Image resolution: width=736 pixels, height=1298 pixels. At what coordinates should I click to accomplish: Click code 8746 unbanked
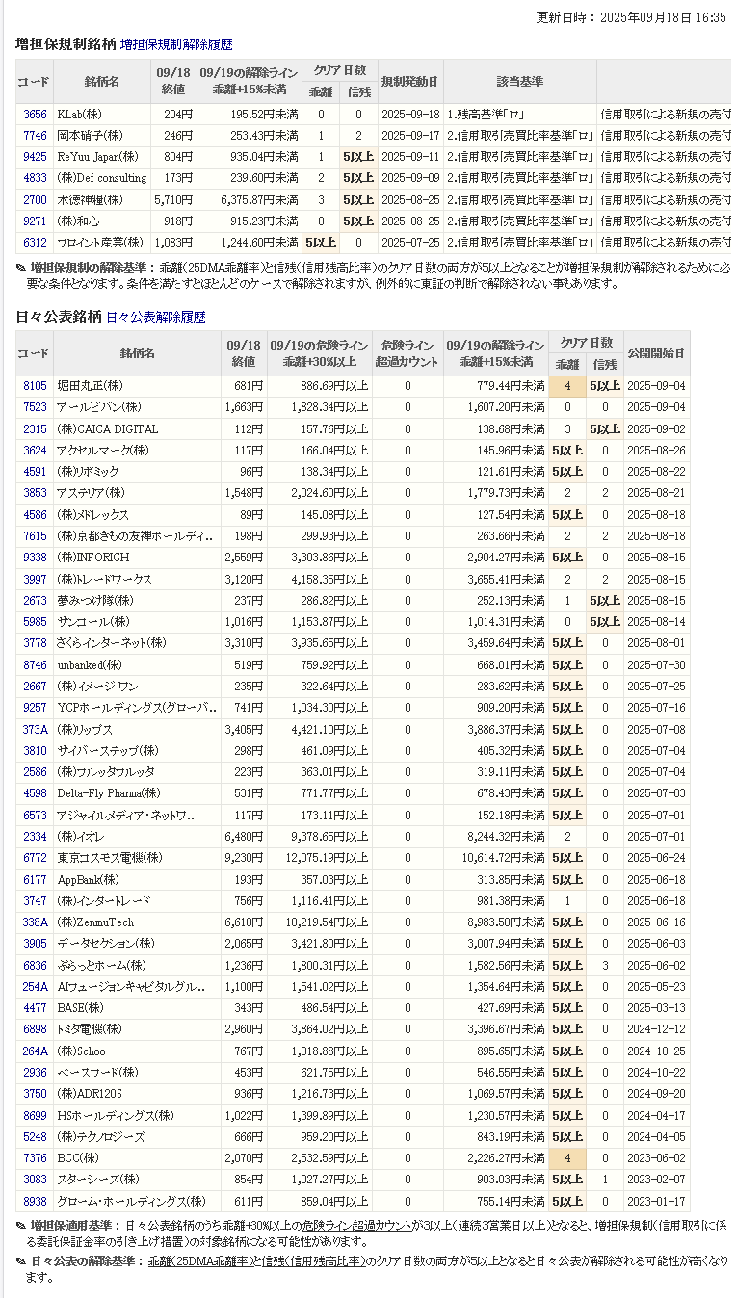[x=35, y=665]
